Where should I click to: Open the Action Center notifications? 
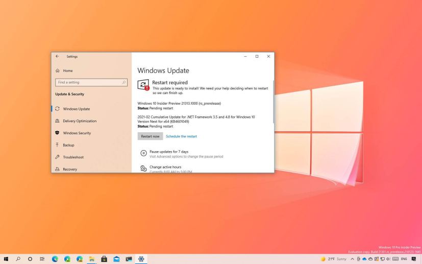click(x=414, y=259)
